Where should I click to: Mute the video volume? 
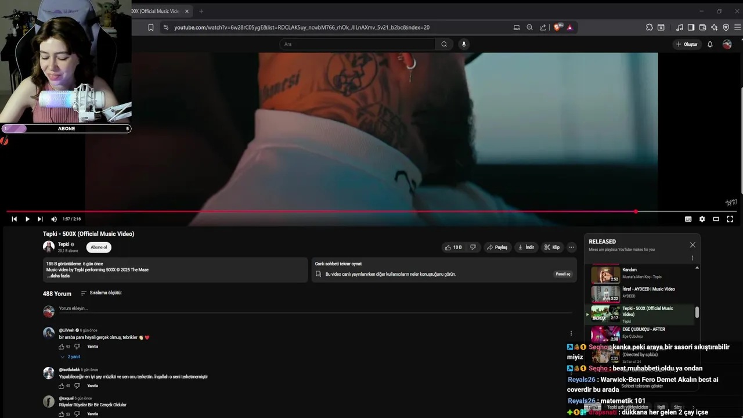54,219
